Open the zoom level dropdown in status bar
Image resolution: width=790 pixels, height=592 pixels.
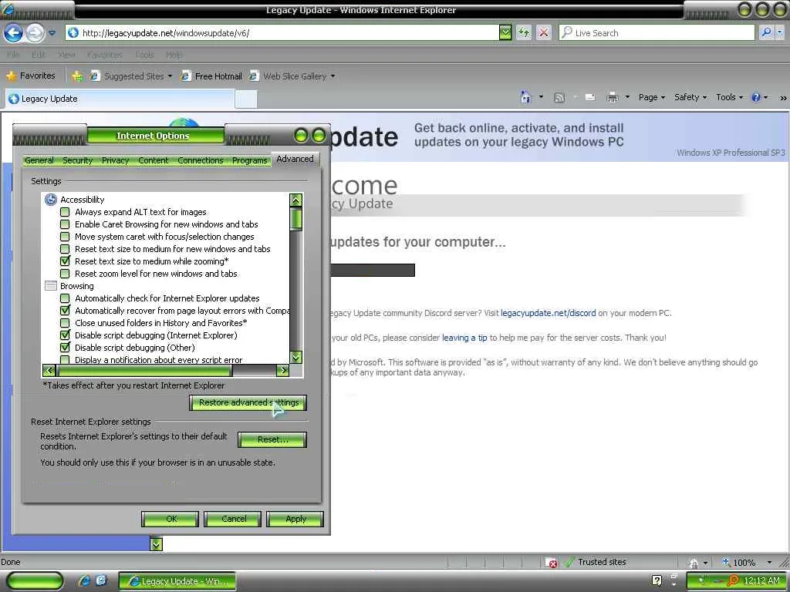pos(769,562)
